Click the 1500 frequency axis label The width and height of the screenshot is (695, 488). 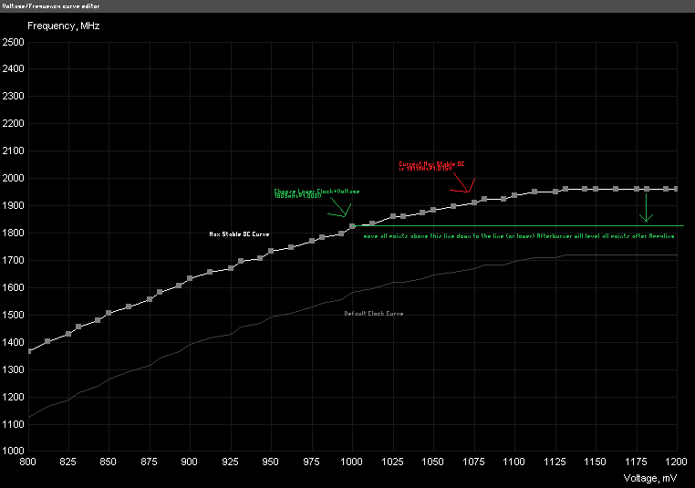point(14,315)
